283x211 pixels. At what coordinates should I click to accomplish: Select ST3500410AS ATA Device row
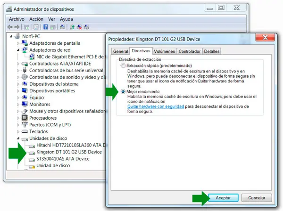63,159
